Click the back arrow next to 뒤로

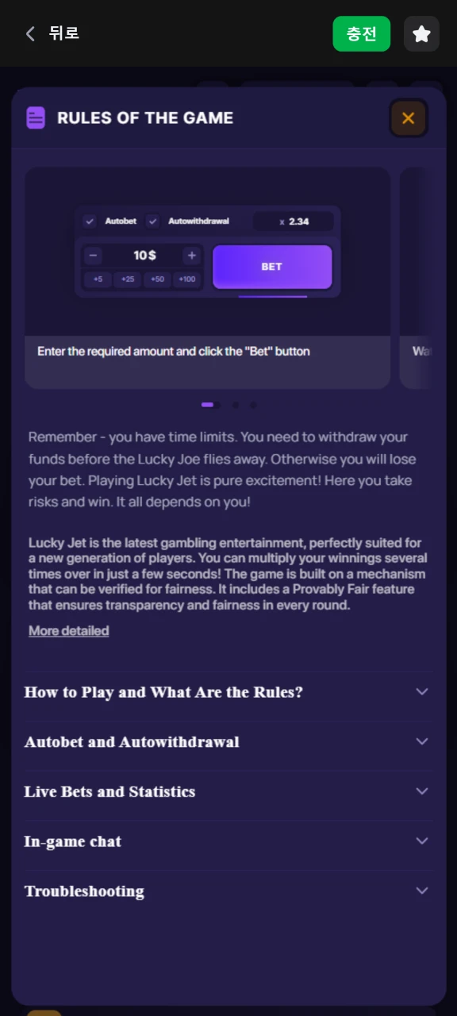click(x=30, y=33)
